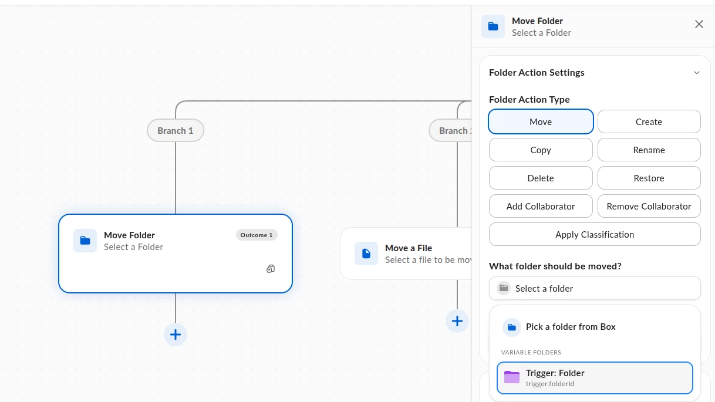
Task: Select the Create action type
Action: click(x=649, y=122)
